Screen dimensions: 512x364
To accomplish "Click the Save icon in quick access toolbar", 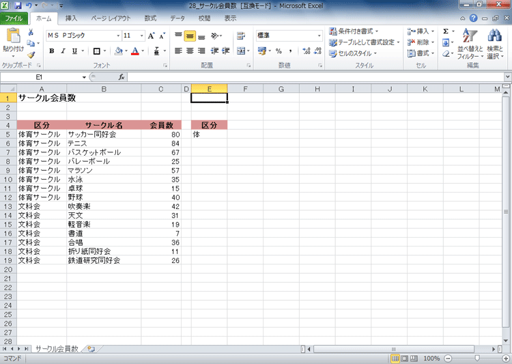I will [x=18, y=5].
